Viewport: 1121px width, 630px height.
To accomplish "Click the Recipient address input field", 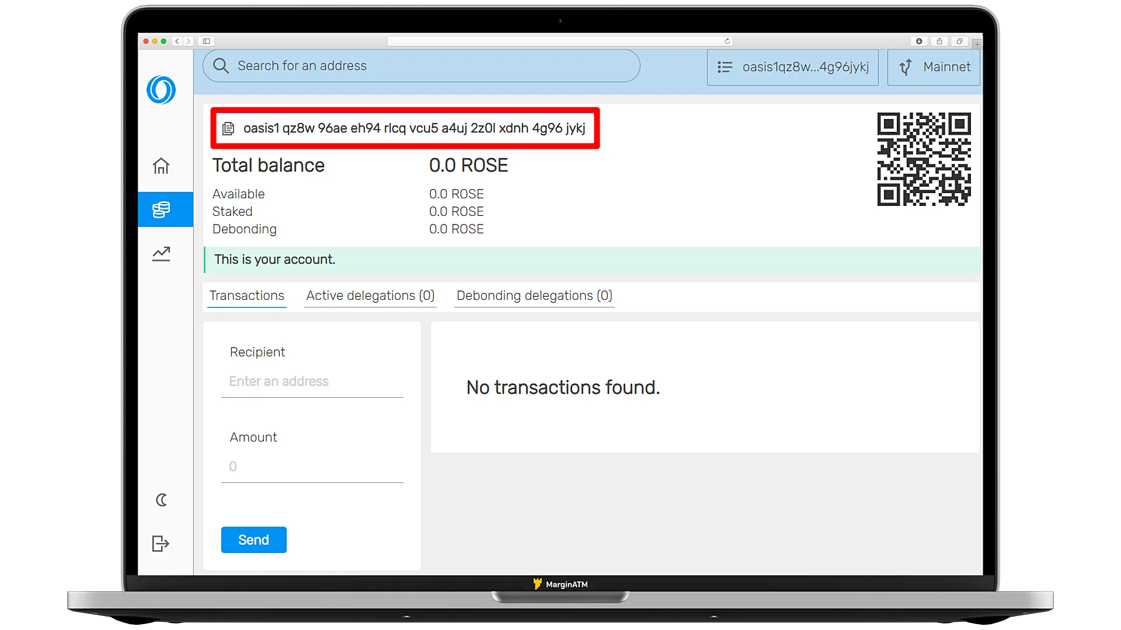I will (x=312, y=381).
